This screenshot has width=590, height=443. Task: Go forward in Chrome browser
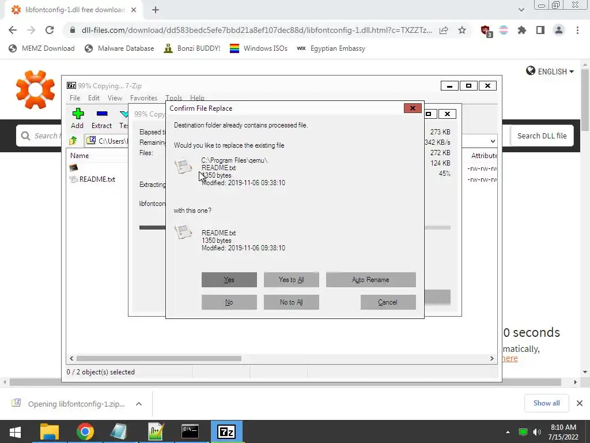[x=31, y=30]
